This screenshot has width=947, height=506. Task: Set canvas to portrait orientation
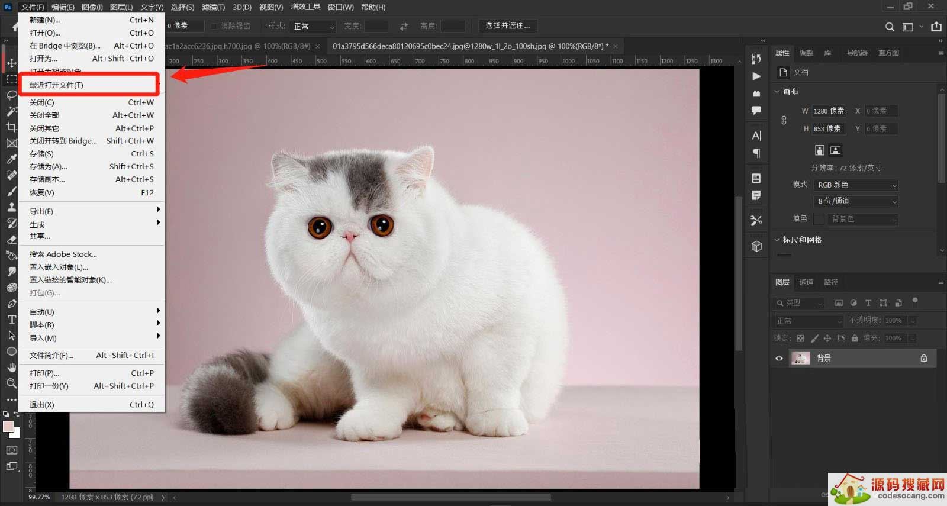[819, 150]
